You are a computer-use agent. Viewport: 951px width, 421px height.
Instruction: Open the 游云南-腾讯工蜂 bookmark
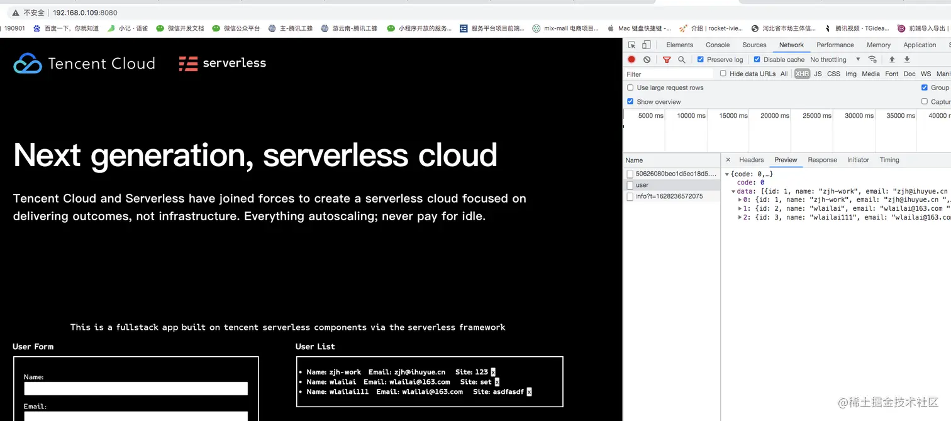(349, 28)
